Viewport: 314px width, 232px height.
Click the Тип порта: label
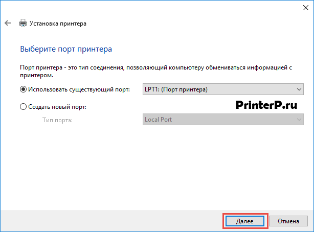58,120
